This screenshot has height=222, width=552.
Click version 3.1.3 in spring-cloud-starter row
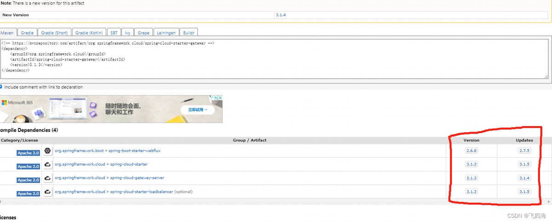coord(471,164)
